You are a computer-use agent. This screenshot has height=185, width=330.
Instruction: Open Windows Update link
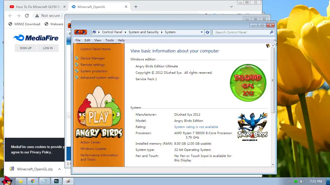tap(93, 149)
